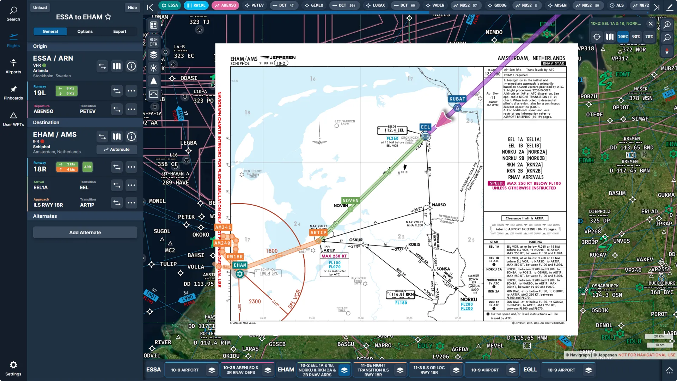Open the Pinboards section

click(13, 93)
